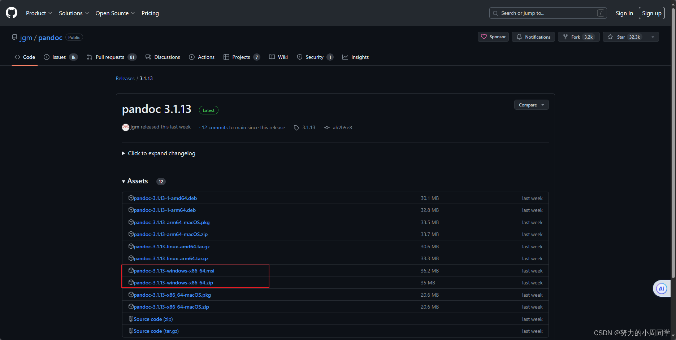Fork the pandoc repository
The width and height of the screenshot is (676, 340).
click(x=578, y=37)
